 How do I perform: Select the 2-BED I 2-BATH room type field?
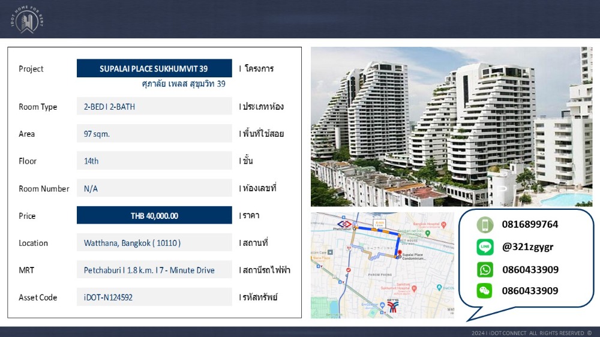click(154, 107)
